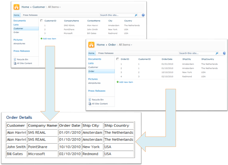
Task: Click Bill Gates in Customer list
Action: click(x=92, y=33)
